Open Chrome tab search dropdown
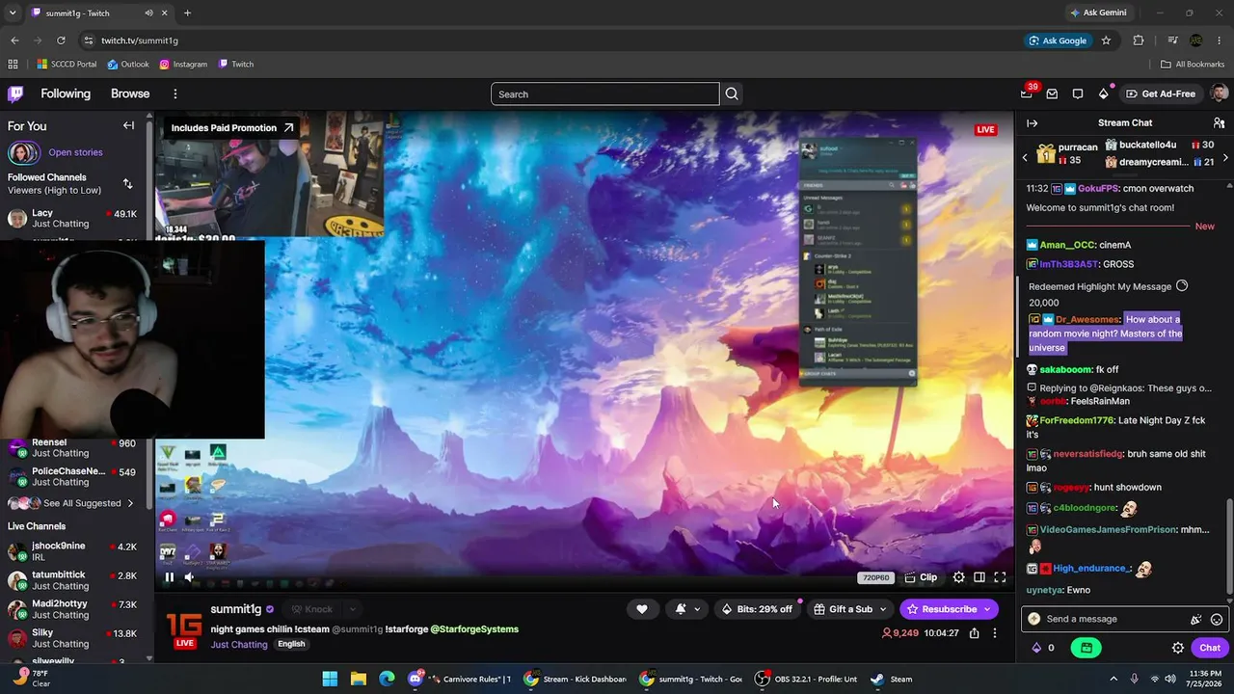Screen dimensions: 1234x694 click(13, 13)
